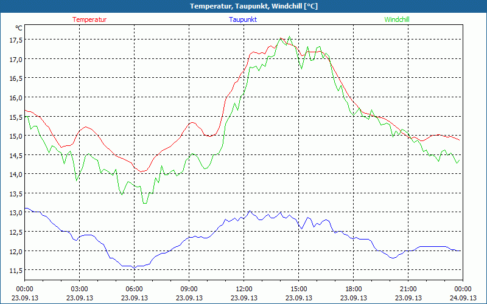Click the red temperature peak near 14:00
487x304 pixels.
point(281,38)
